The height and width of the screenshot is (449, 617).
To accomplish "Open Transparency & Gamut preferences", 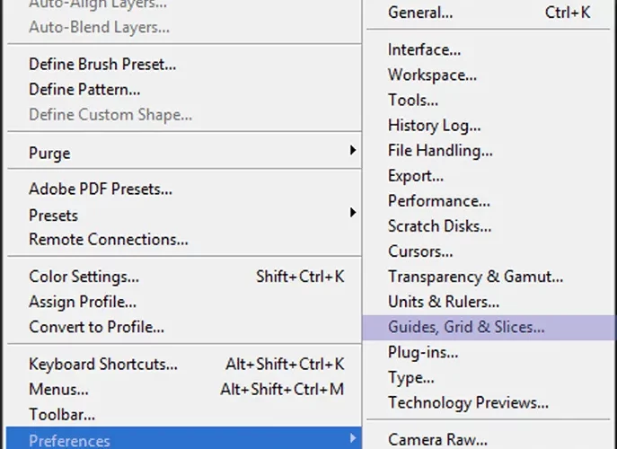I will coord(489,277).
